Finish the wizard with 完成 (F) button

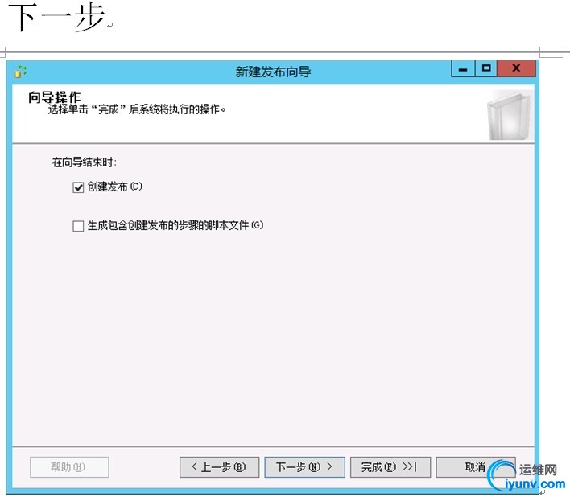click(390, 467)
